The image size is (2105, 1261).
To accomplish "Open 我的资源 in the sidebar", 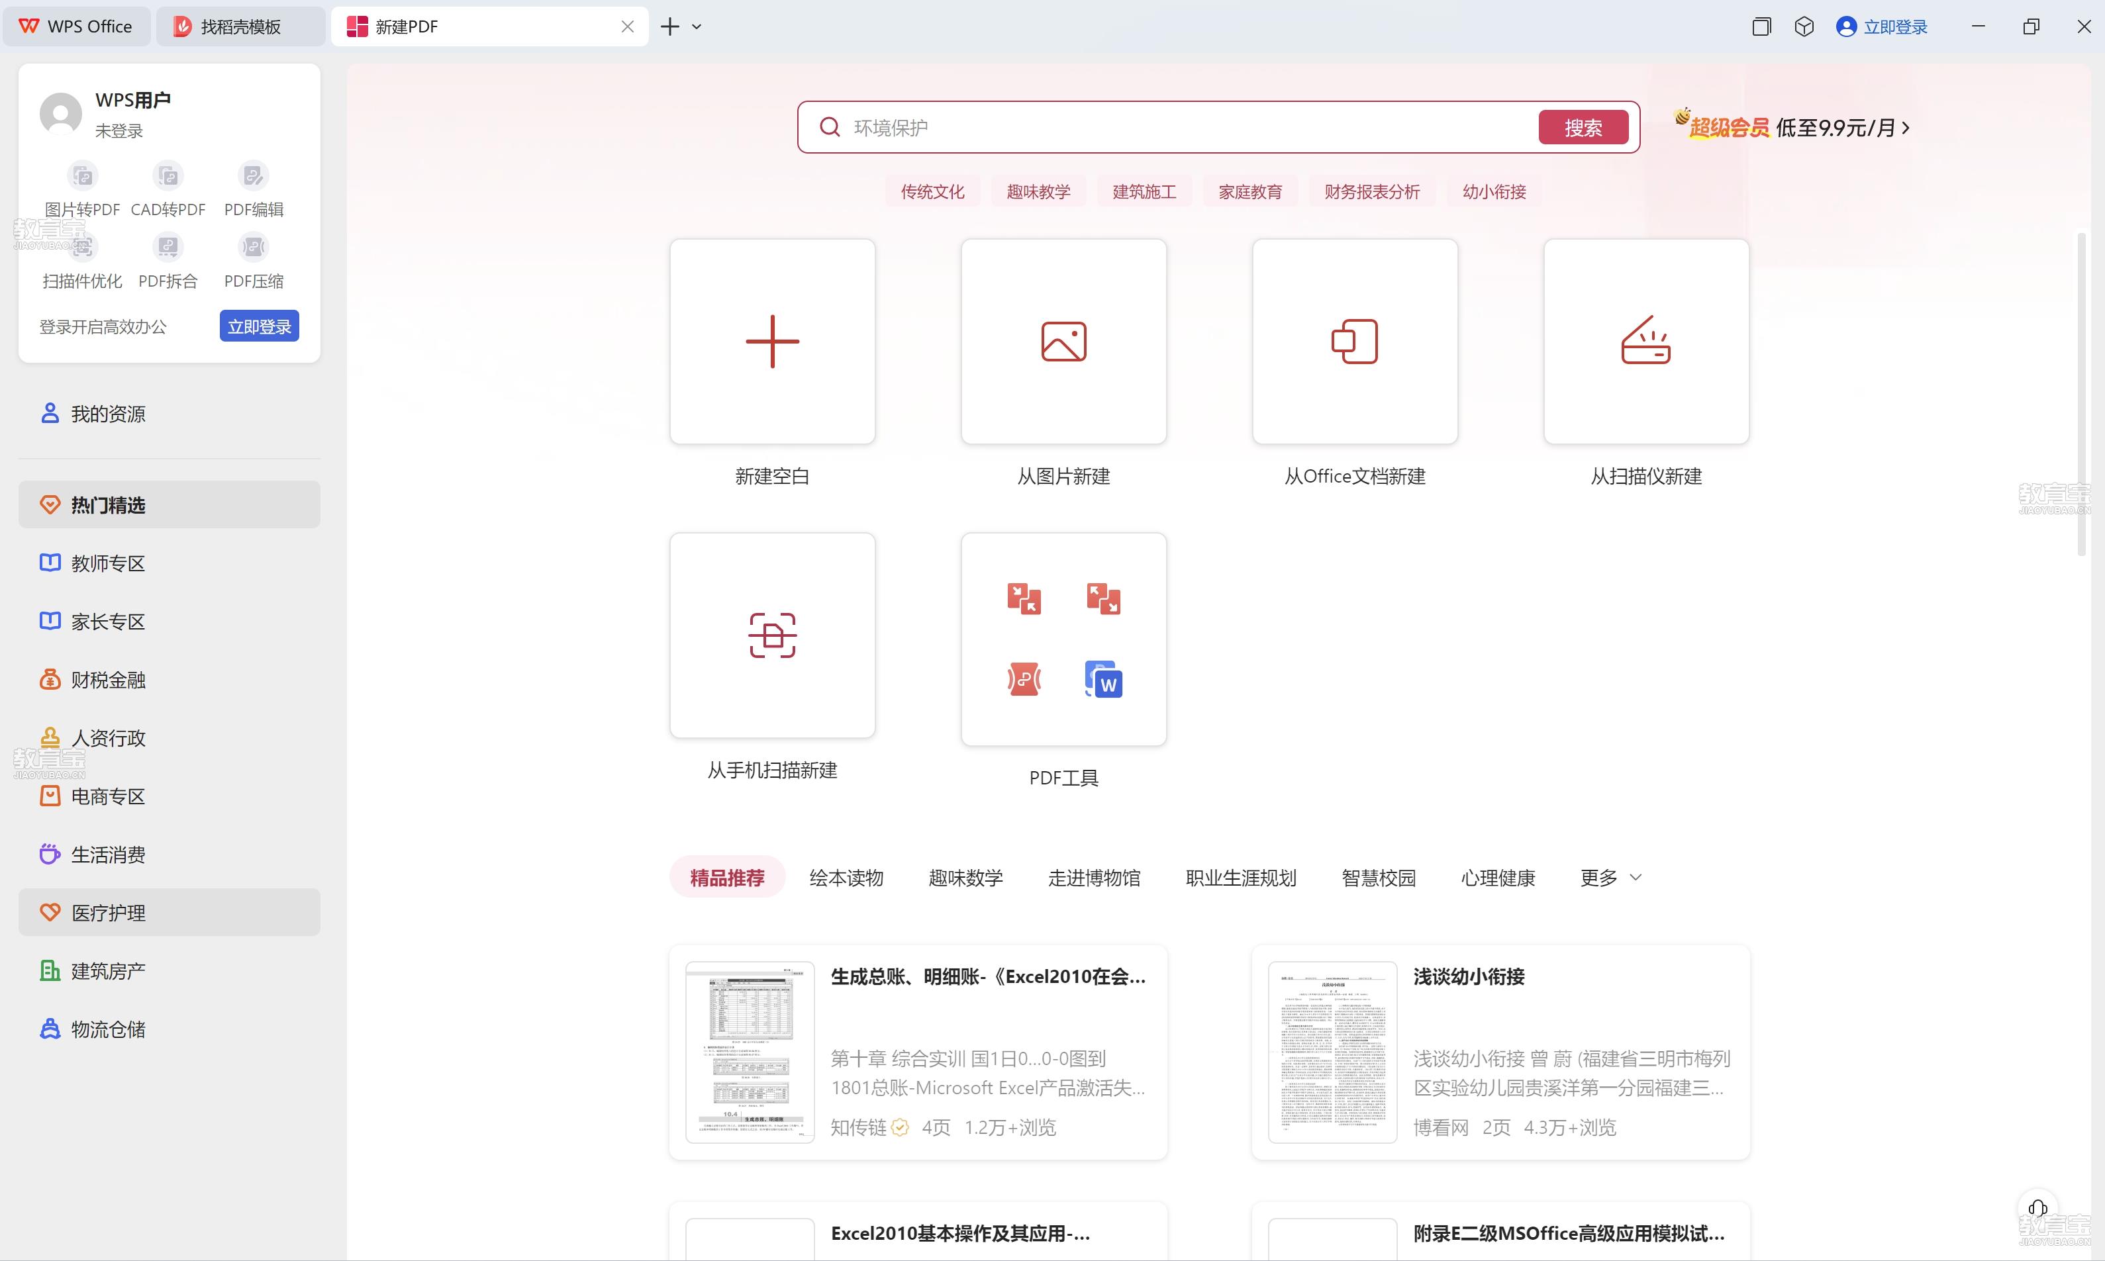I will click(x=169, y=414).
